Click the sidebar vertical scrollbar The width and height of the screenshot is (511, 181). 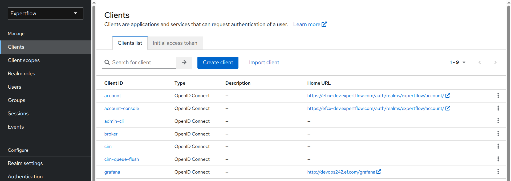[94, 90]
